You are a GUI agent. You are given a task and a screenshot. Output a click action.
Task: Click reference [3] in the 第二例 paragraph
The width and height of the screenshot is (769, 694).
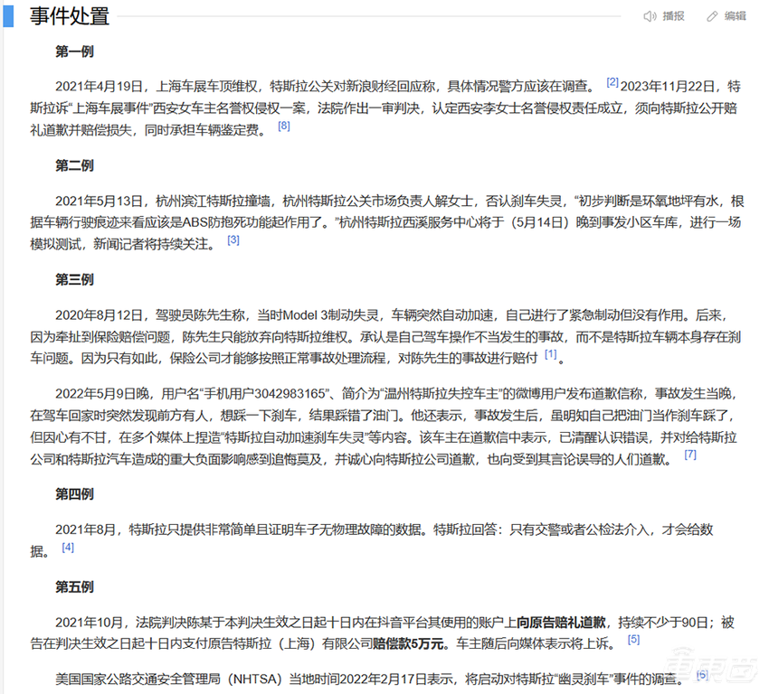pyautogui.click(x=233, y=239)
